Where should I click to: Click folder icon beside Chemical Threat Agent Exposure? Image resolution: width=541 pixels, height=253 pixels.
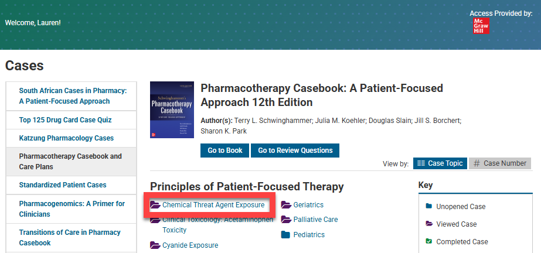[x=155, y=205]
